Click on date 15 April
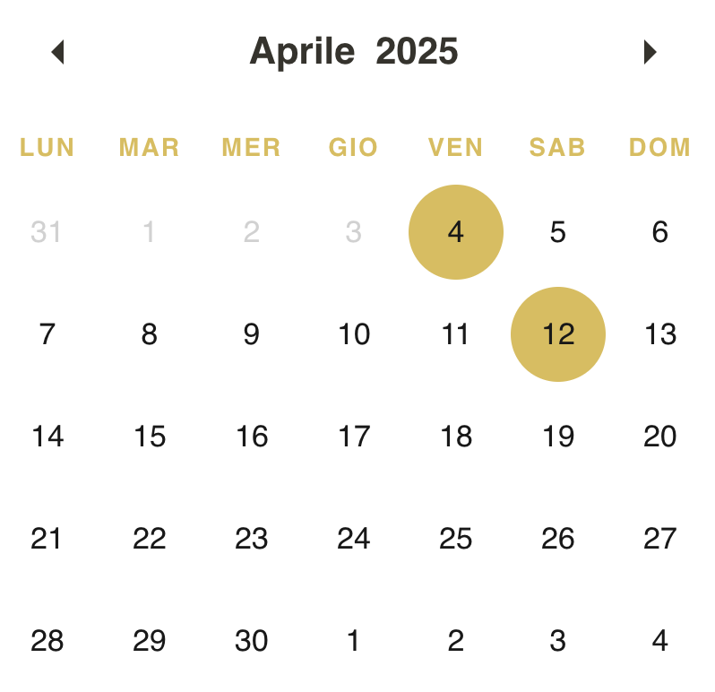The image size is (715, 692). [x=150, y=437]
